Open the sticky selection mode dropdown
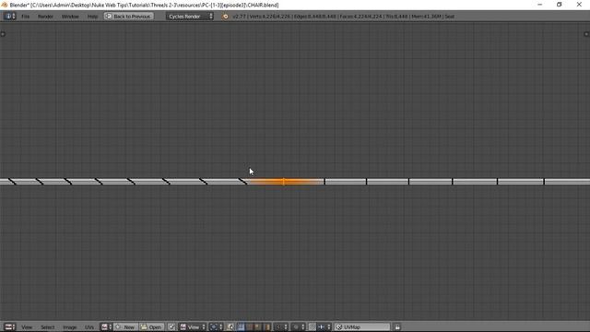Screen dimensions: 590x332 click(280, 326)
